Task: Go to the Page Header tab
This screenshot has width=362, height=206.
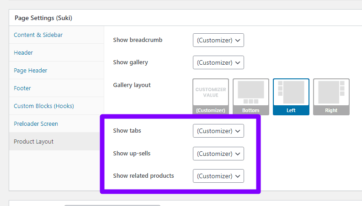Action: pyautogui.click(x=31, y=71)
